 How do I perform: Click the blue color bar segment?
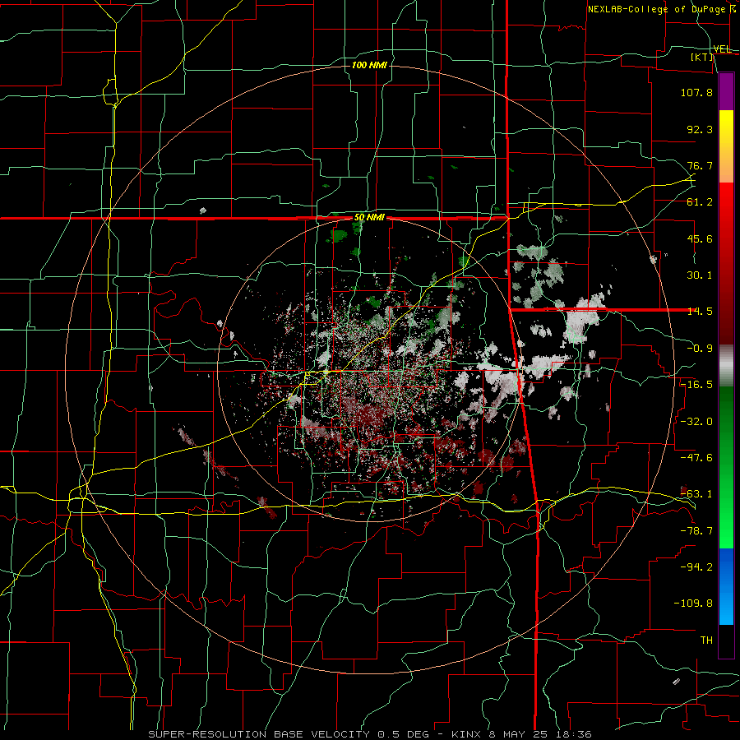point(726,586)
